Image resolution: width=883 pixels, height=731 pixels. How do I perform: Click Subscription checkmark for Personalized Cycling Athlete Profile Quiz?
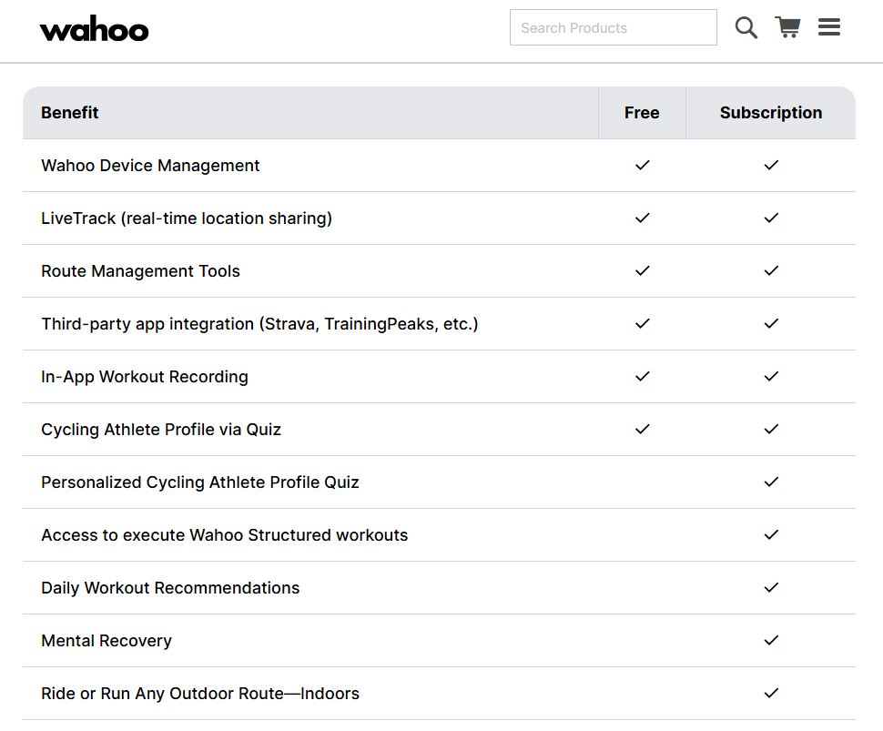(x=772, y=482)
